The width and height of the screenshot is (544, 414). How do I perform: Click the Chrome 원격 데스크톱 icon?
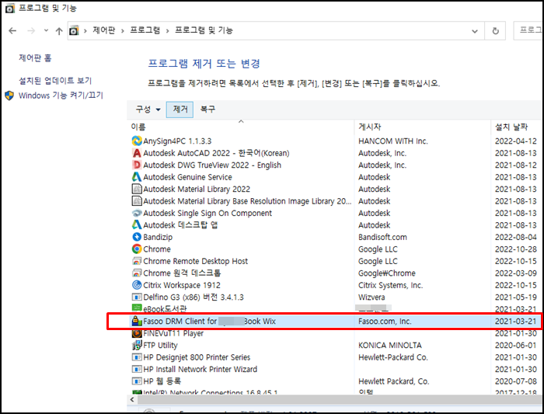(x=137, y=273)
